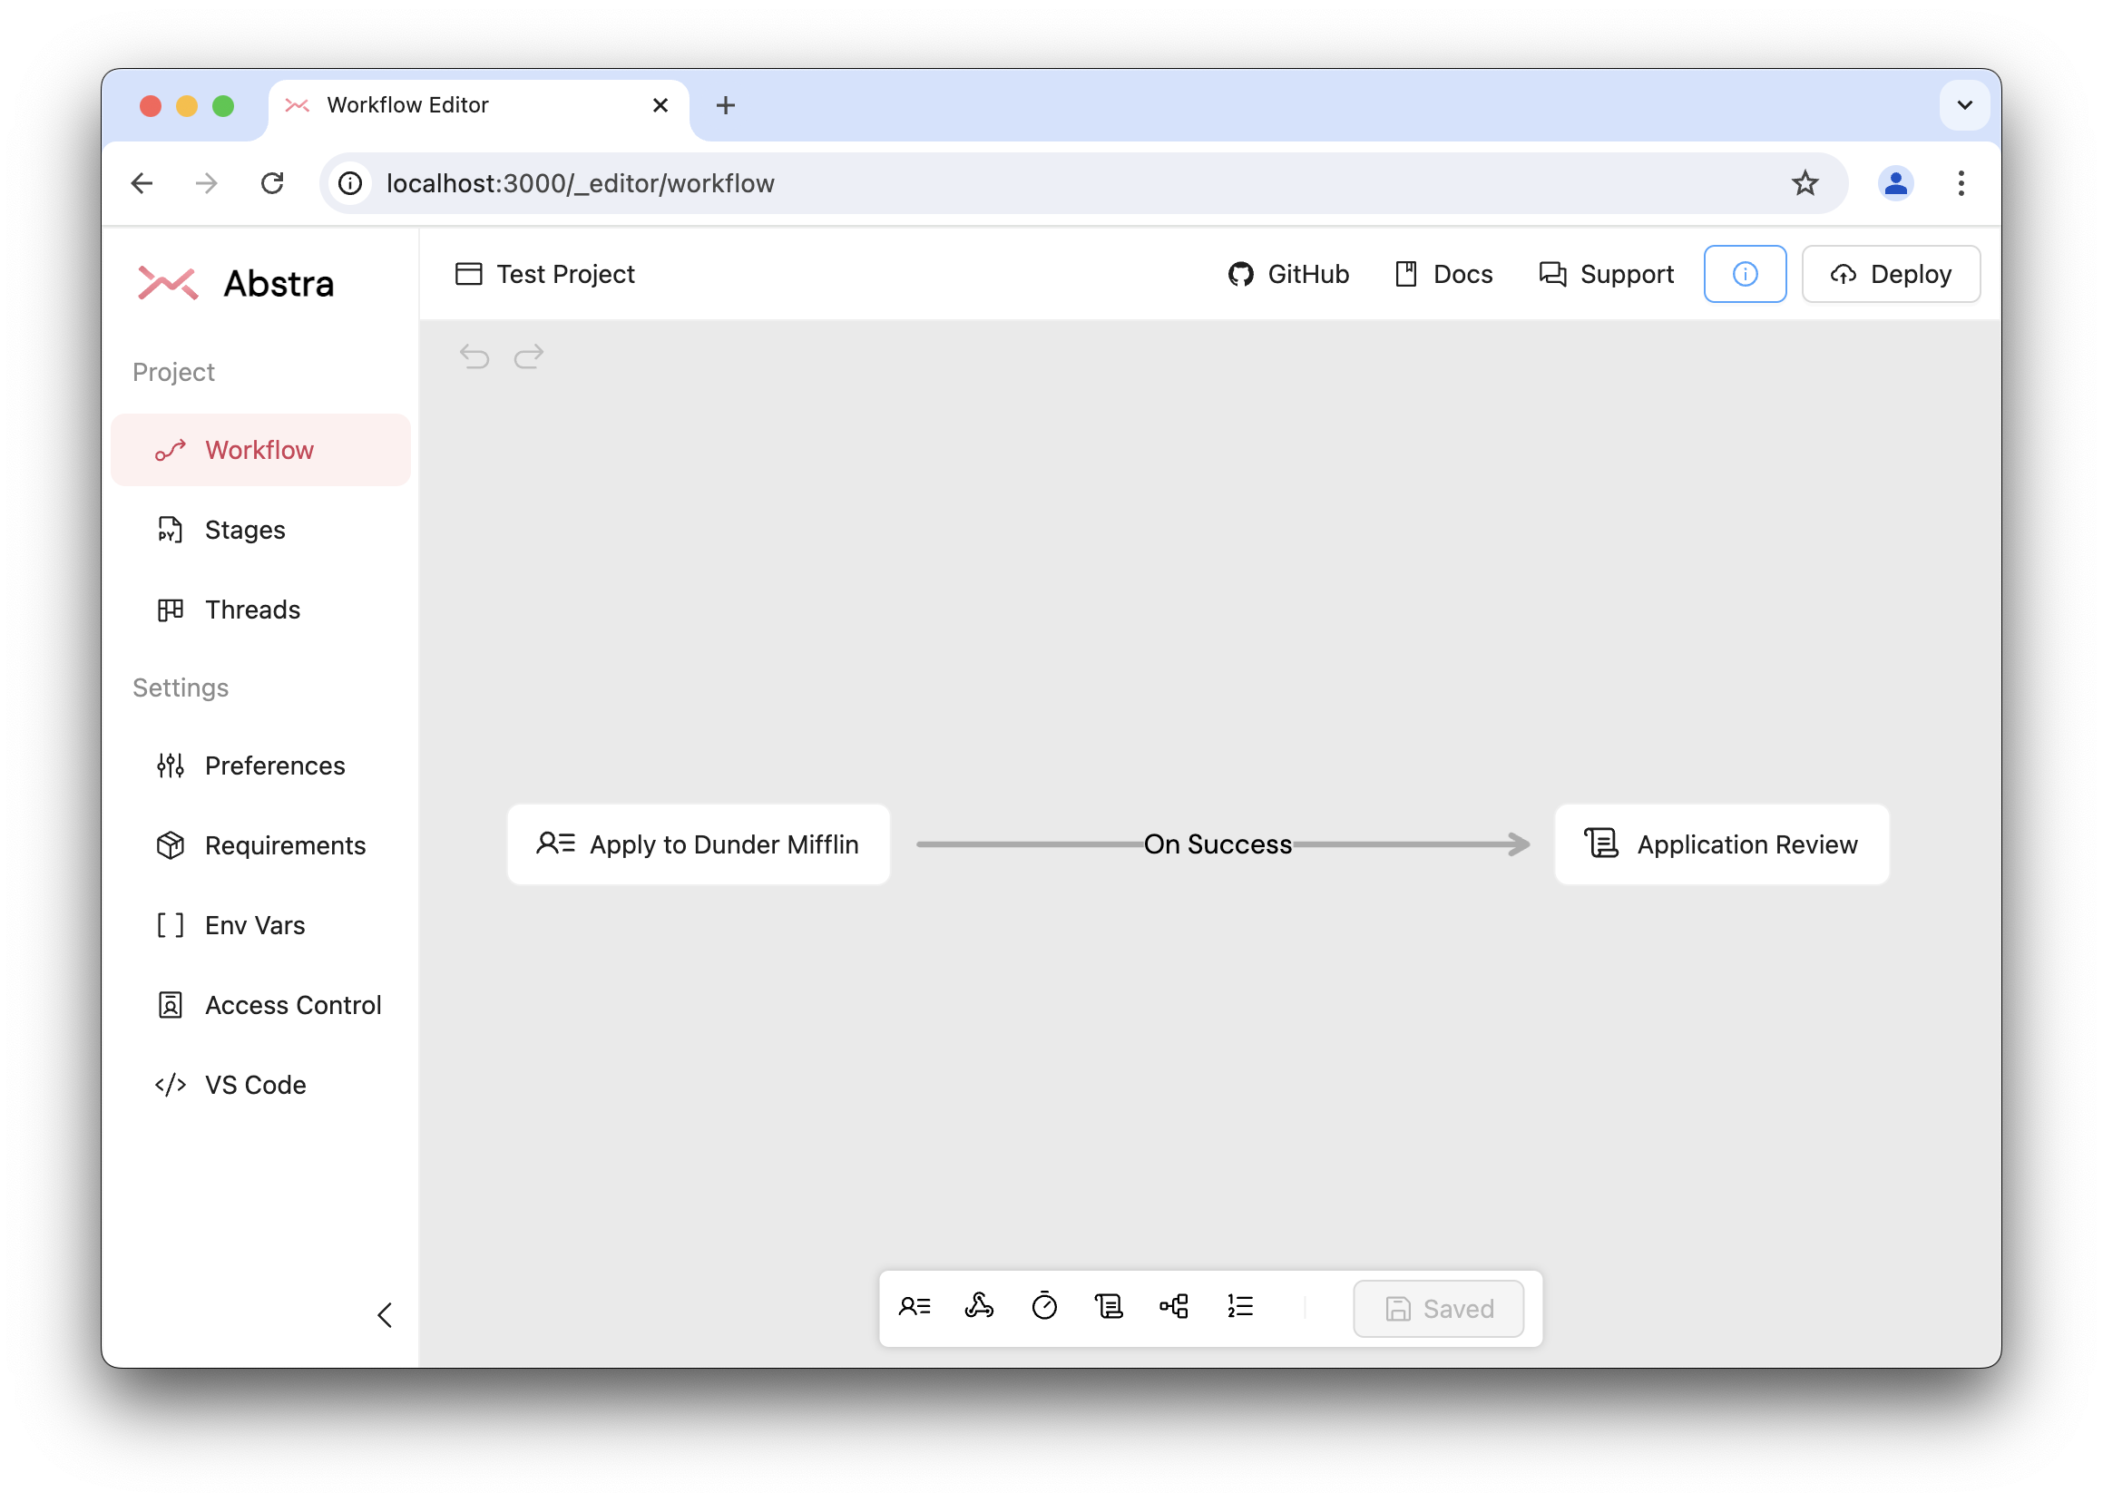Viewport: 2103px width, 1502px height.
Task: Collapse the sidebar with the chevron
Action: pyautogui.click(x=385, y=1315)
